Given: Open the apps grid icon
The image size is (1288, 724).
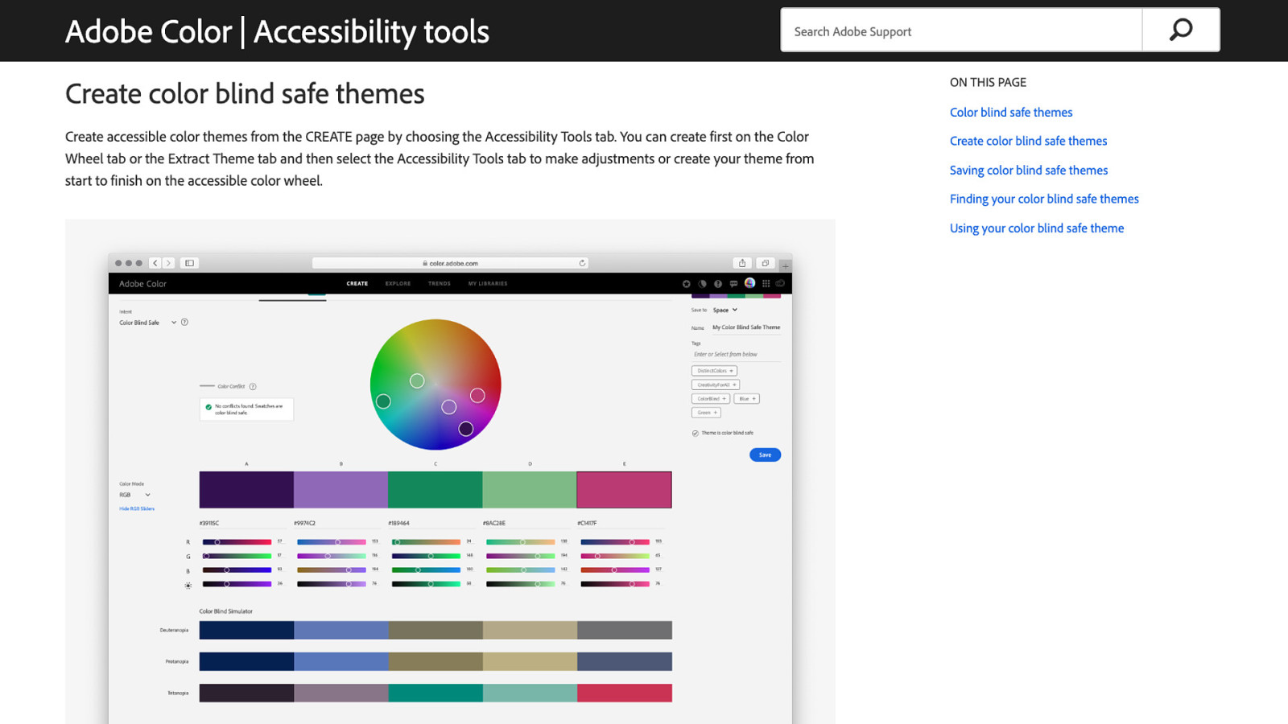Looking at the screenshot, I should (x=766, y=284).
